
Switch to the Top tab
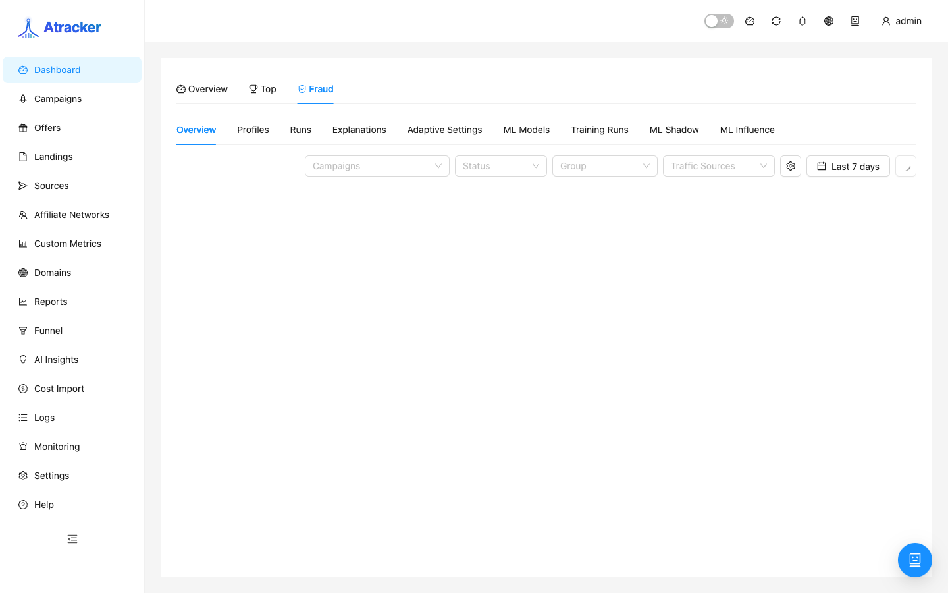tap(263, 89)
